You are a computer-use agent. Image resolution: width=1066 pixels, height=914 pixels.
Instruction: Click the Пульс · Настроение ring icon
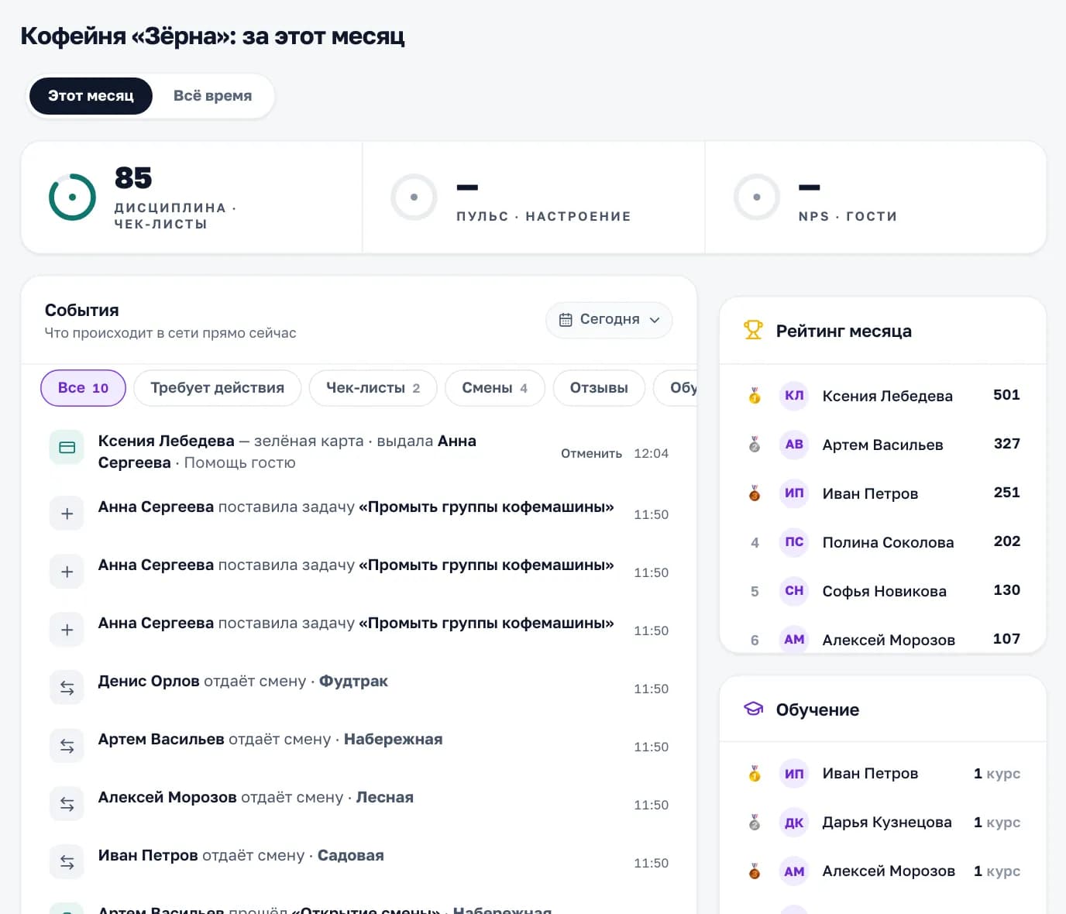coord(414,197)
